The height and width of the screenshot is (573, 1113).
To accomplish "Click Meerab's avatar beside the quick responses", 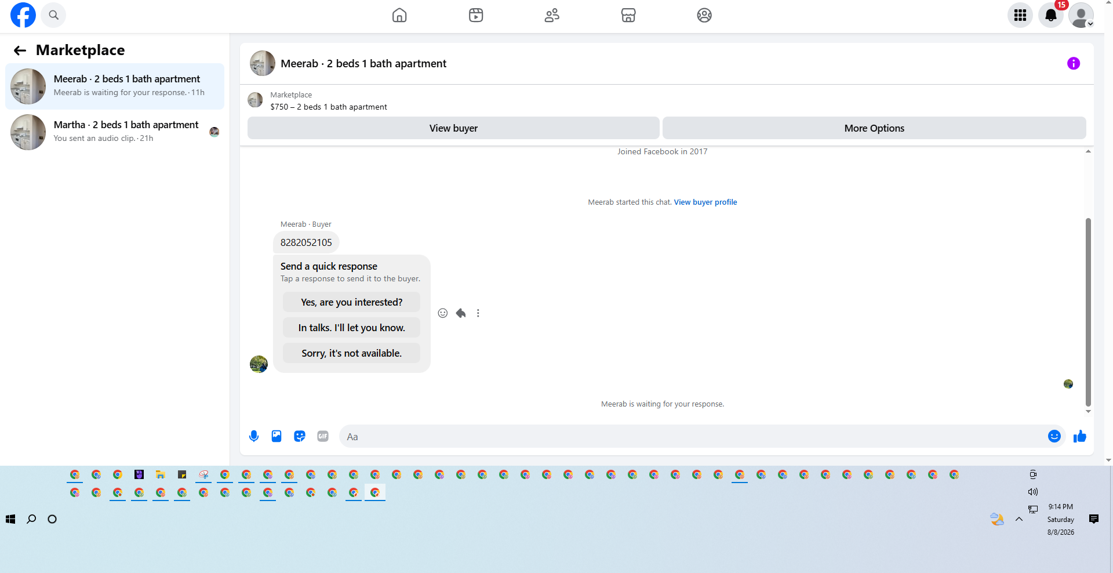I will pyautogui.click(x=259, y=364).
